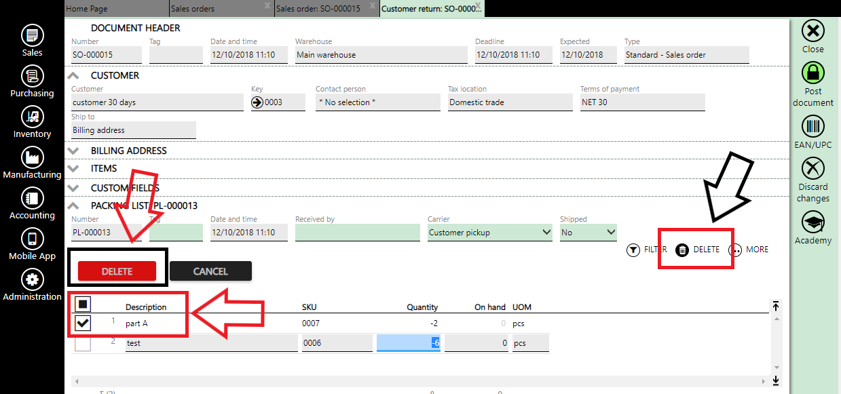Click the Received by field
This screenshot has width=841, height=394.
point(358,233)
